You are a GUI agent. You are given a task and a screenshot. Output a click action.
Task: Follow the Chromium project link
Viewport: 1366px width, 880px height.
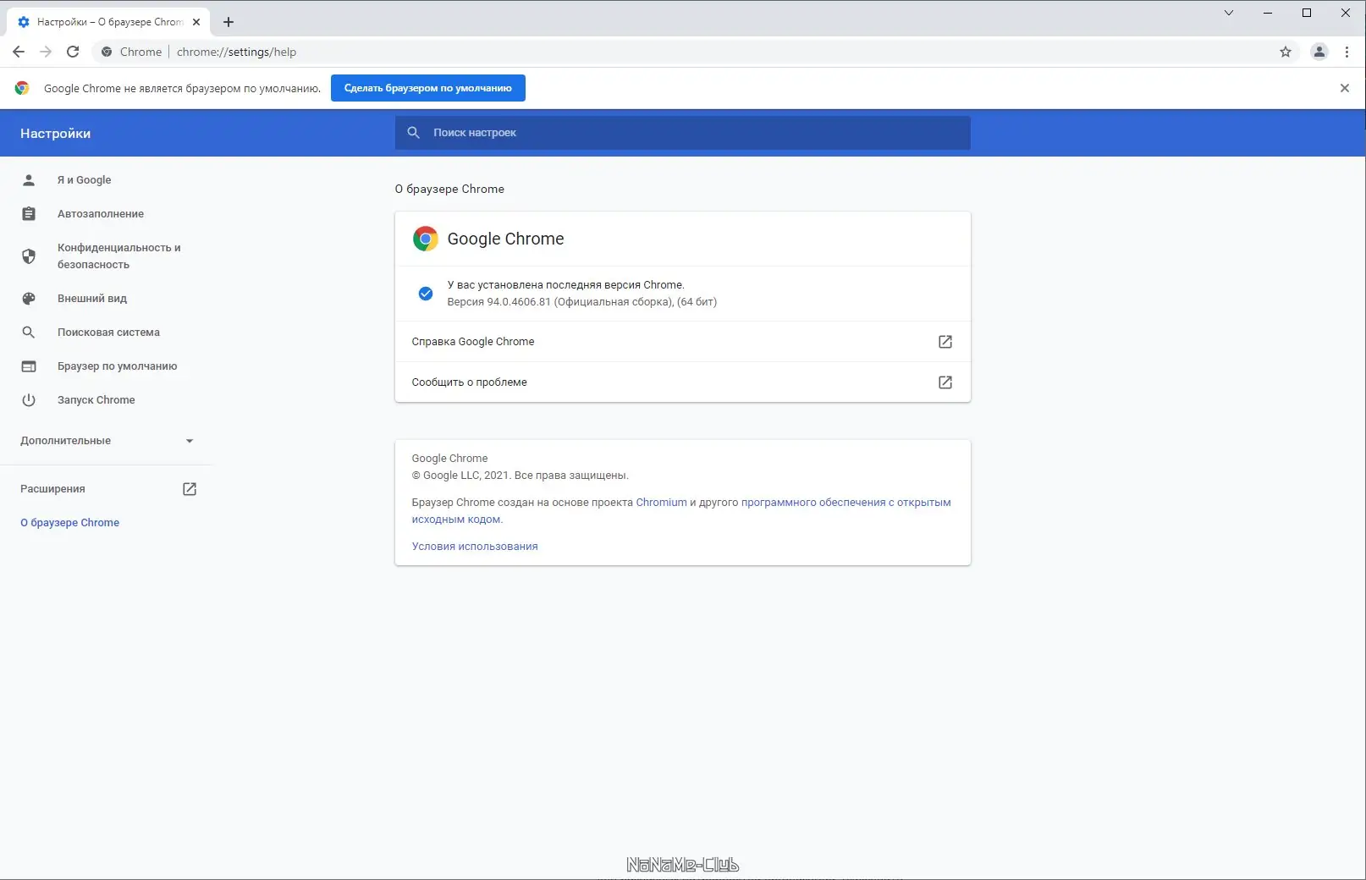tap(662, 503)
